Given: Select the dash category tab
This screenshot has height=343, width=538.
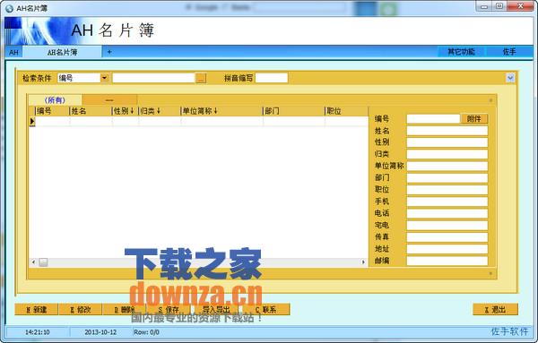Looking at the screenshot, I should (109, 100).
